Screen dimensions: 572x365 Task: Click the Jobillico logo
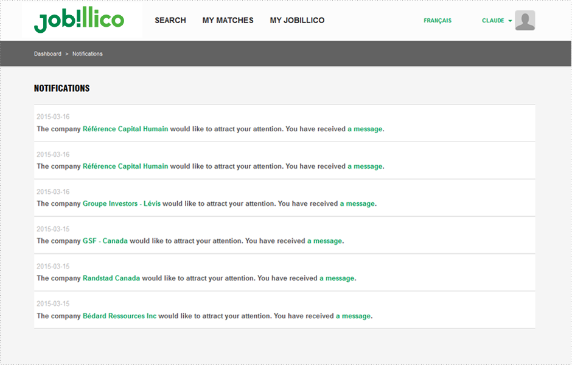pyautogui.click(x=79, y=19)
